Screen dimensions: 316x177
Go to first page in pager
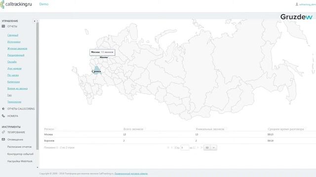168,147
